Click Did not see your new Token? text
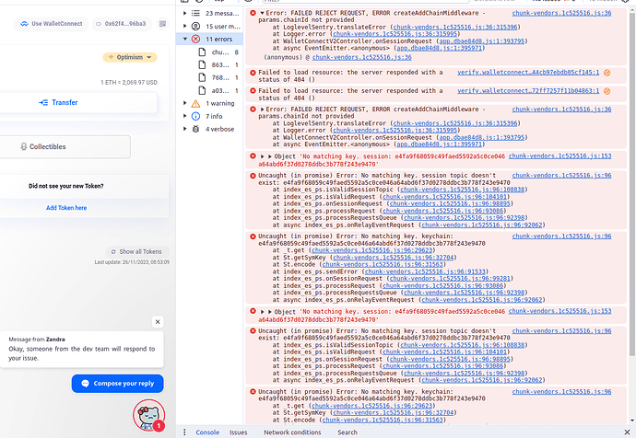636x438 pixels. [66, 186]
